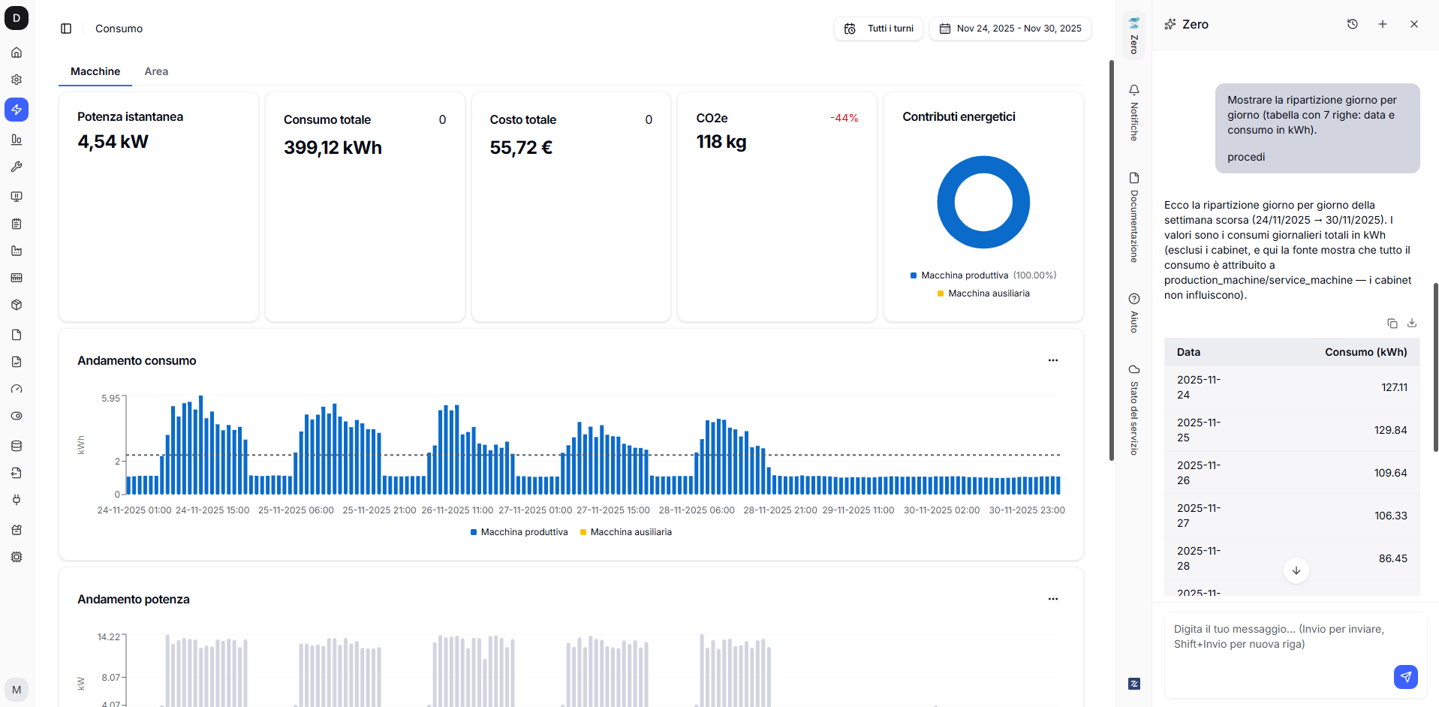Viewport: 1439px width, 707px height.
Task: Jump to bottom of Zero chat
Action: coord(1296,570)
